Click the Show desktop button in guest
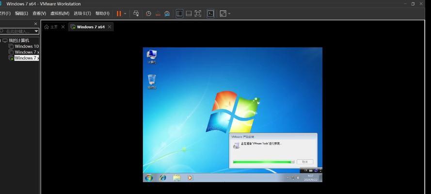 321,178
